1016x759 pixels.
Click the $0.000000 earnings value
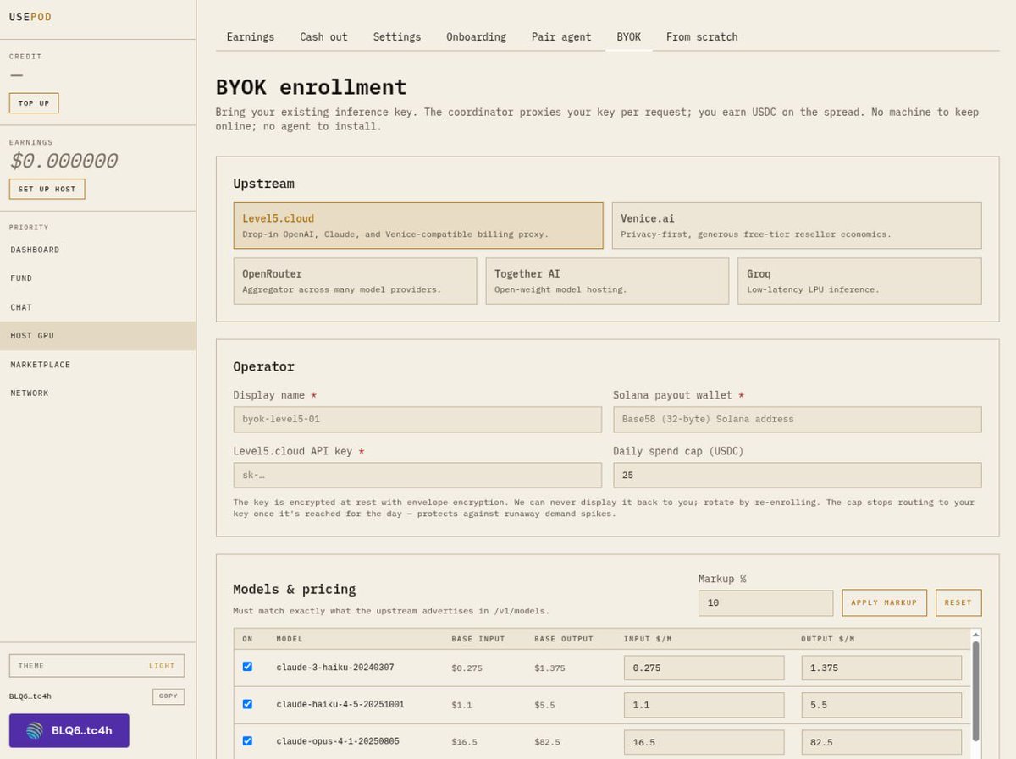coord(63,161)
